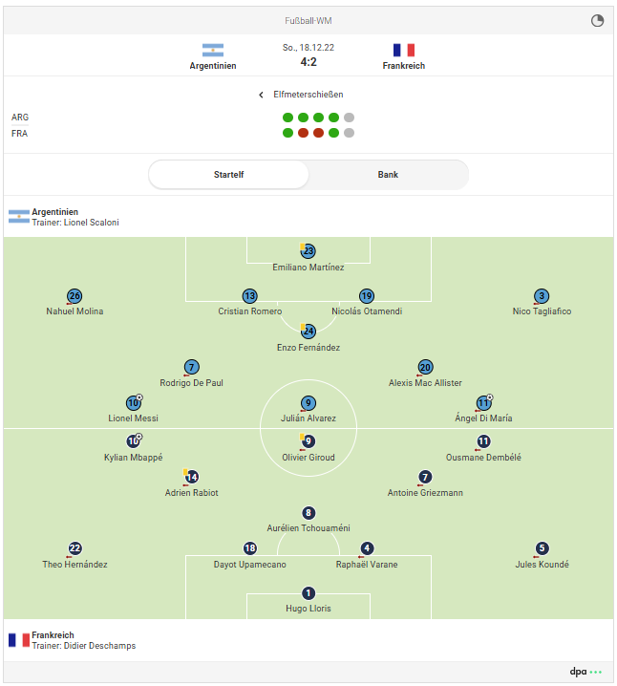Image resolution: width=617 pixels, height=686 pixels.
Task: Switch to the Bank tab
Action: (388, 175)
